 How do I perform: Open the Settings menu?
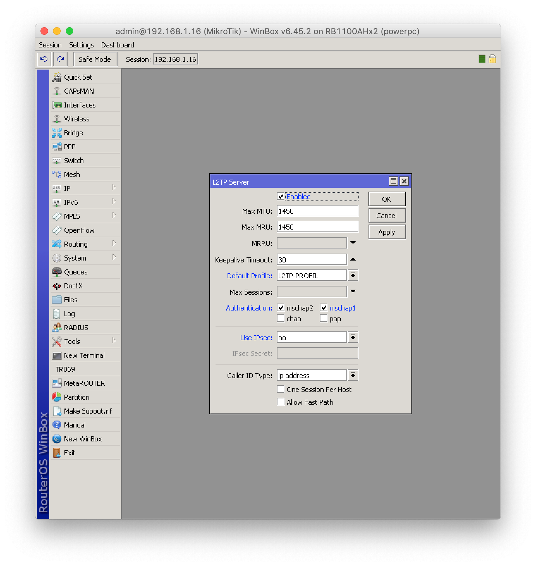point(81,45)
